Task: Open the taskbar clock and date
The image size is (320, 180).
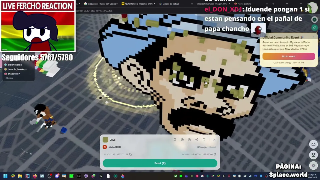Action: [x=312, y=176]
